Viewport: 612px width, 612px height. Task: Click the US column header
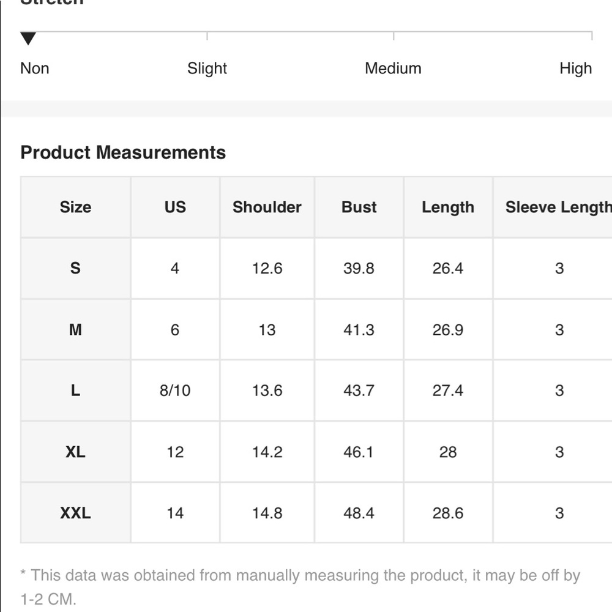[175, 207]
